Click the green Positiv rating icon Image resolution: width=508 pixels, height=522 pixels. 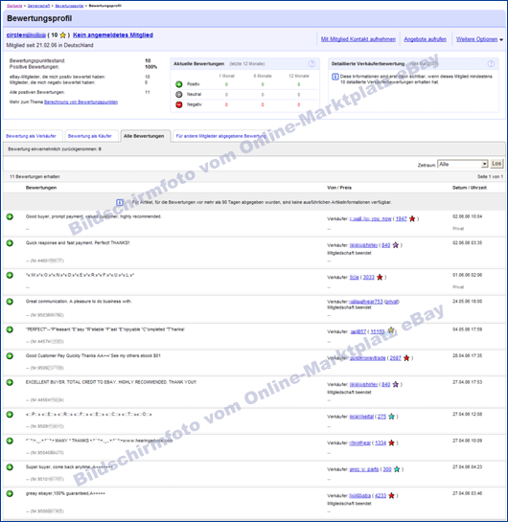pos(179,84)
